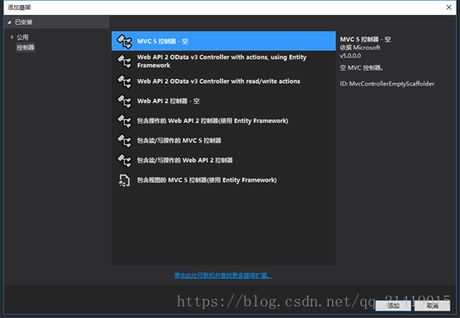Collapse the 已安装 tree section
The image size is (460, 318).
point(9,22)
